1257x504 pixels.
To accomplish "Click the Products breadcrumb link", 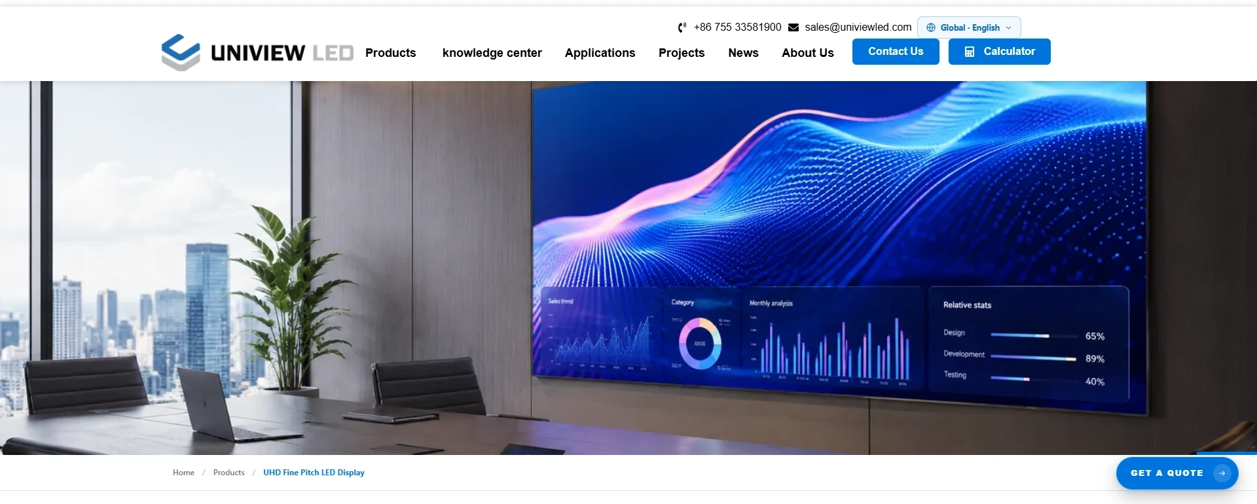I will pyautogui.click(x=229, y=473).
